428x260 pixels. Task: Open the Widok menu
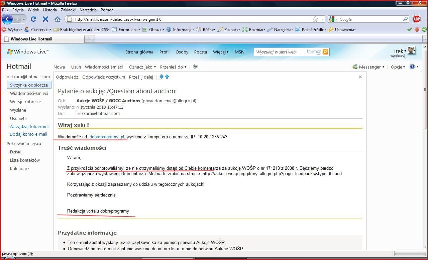point(33,10)
